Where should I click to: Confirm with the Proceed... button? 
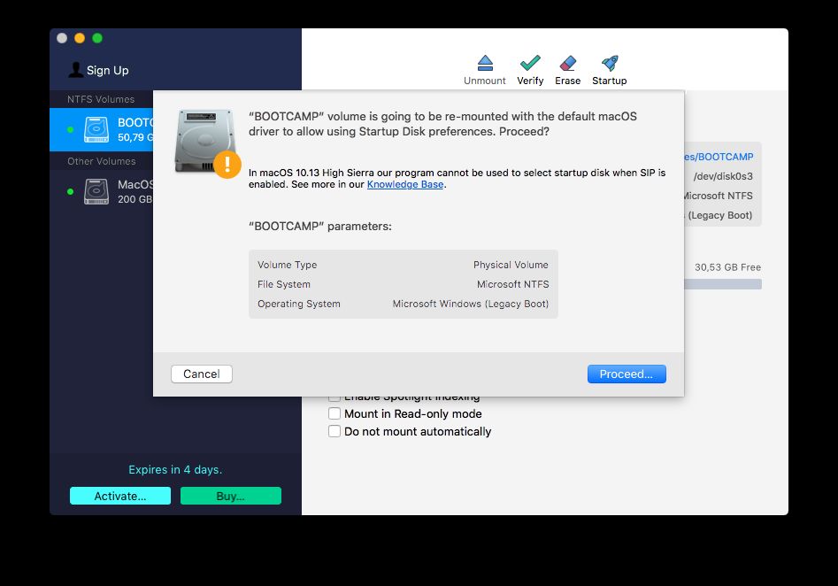point(627,374)
